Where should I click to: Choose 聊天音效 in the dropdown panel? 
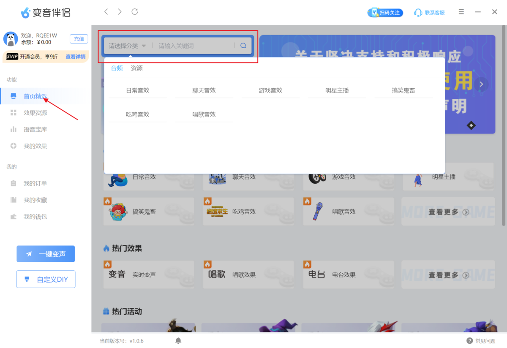204,90
